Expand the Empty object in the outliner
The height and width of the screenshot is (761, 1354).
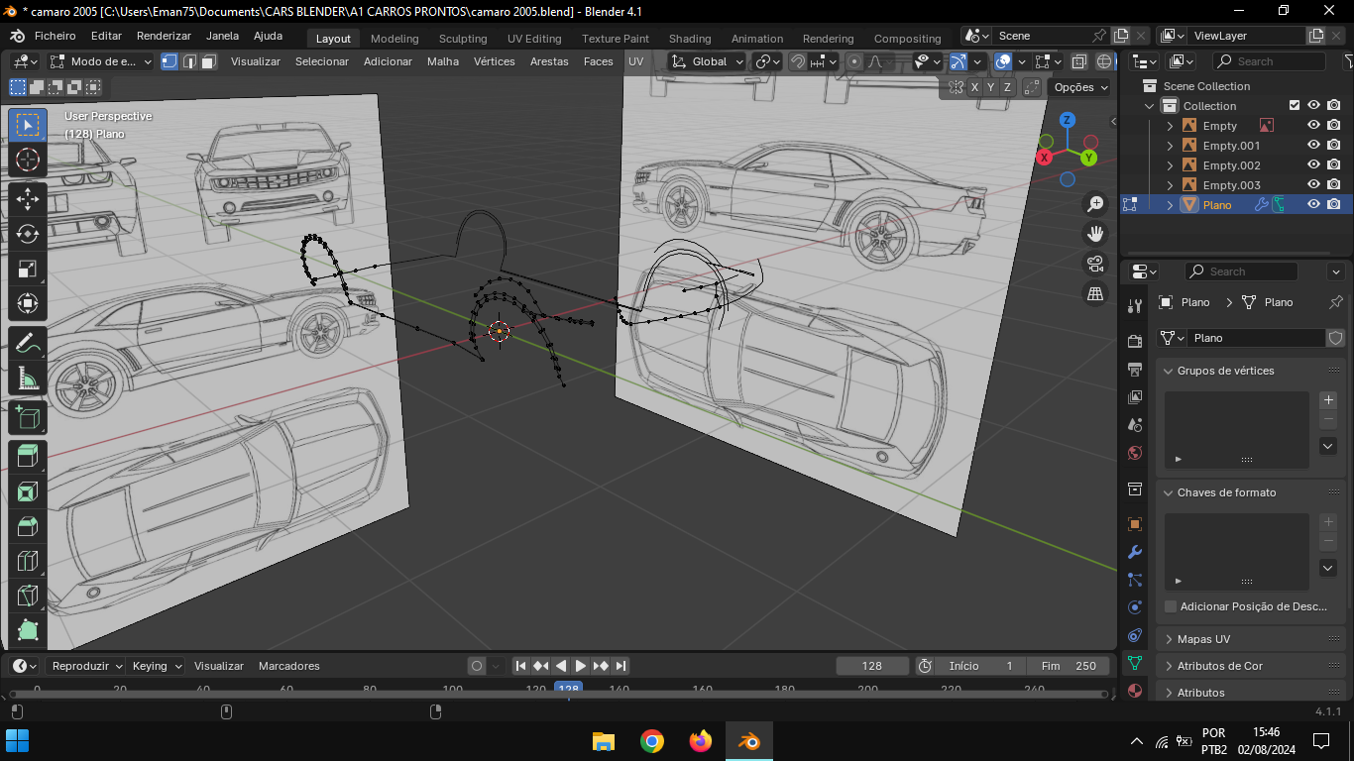(x=1170, y=126)
